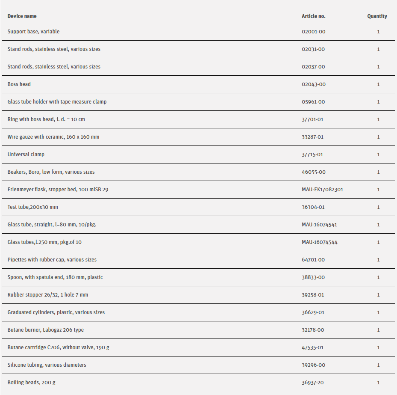Select the Erlenmeyer flask device name
This screenshot has width=397, height=395.
(58, 190)
